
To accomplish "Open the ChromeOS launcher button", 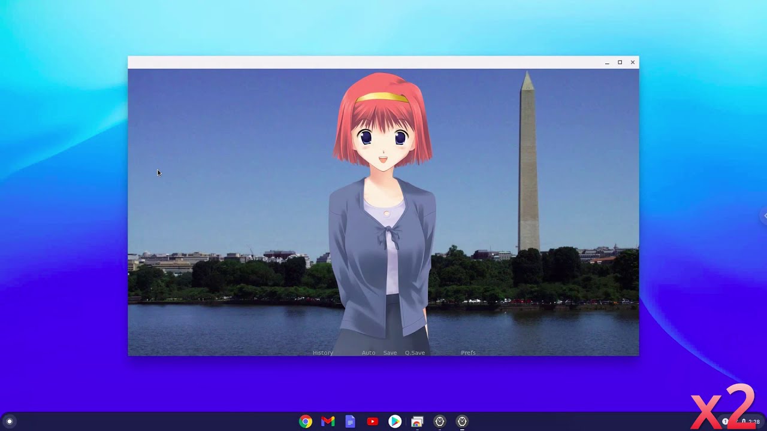I will (9, 421).
